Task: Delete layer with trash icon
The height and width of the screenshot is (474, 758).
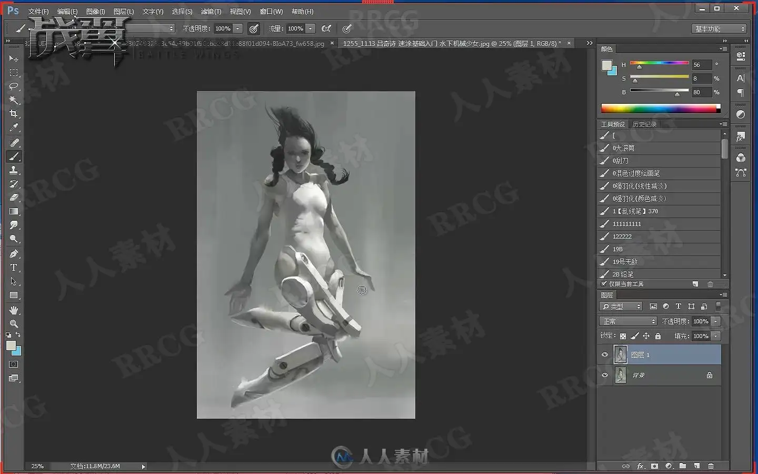Action: coord(711,466)
